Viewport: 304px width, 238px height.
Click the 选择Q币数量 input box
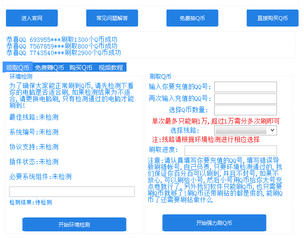click(246, 110)
